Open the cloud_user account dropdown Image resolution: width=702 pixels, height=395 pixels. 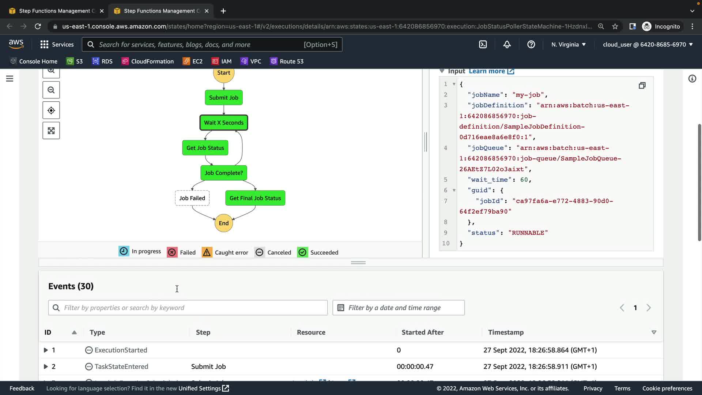click(x=648, y=45)
